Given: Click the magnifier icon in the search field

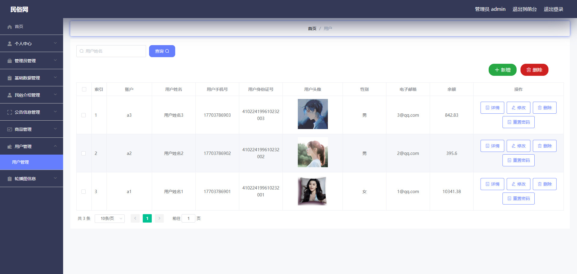Looking at the screenshot, I should click(x=81, y=51).
